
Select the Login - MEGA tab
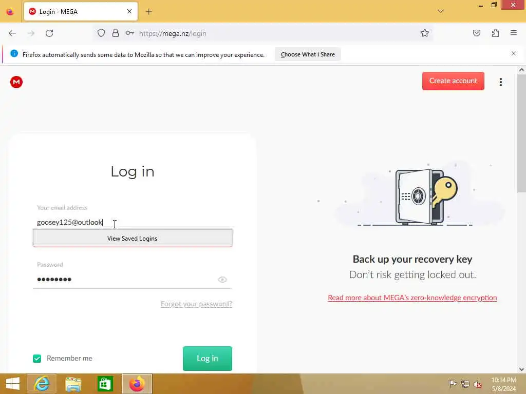(x=81, y=12)
